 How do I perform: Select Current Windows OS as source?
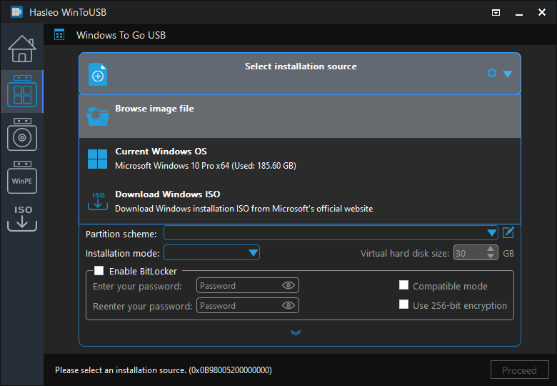click(300, 159)
